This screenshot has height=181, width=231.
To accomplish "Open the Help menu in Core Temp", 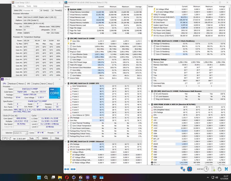I will (x=35, y=6).
